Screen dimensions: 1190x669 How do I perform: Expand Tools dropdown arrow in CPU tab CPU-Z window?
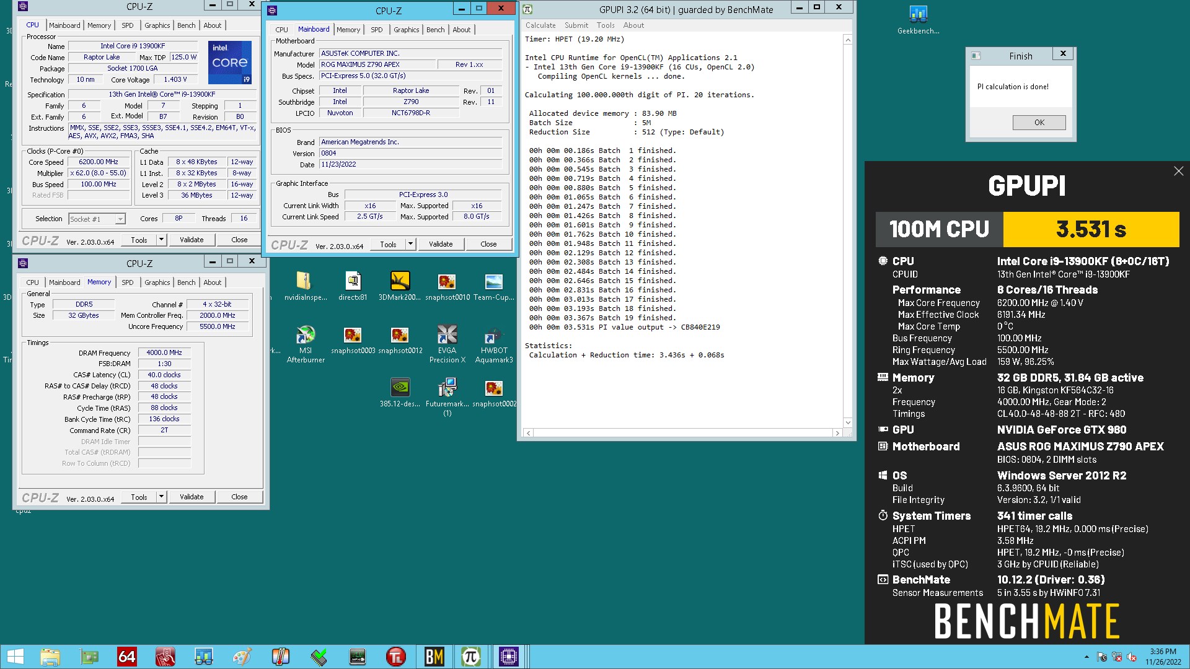pyautogui.click(x=161, y=240)
